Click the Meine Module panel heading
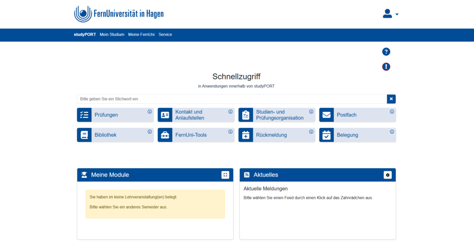This screenshot has height=241, width=474. (110, 175)
